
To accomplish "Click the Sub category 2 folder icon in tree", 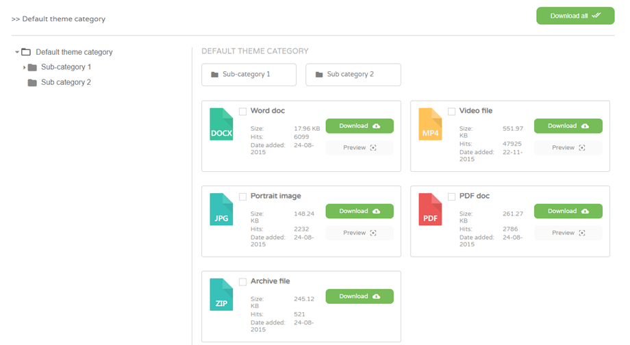I will tap(32, 83).
